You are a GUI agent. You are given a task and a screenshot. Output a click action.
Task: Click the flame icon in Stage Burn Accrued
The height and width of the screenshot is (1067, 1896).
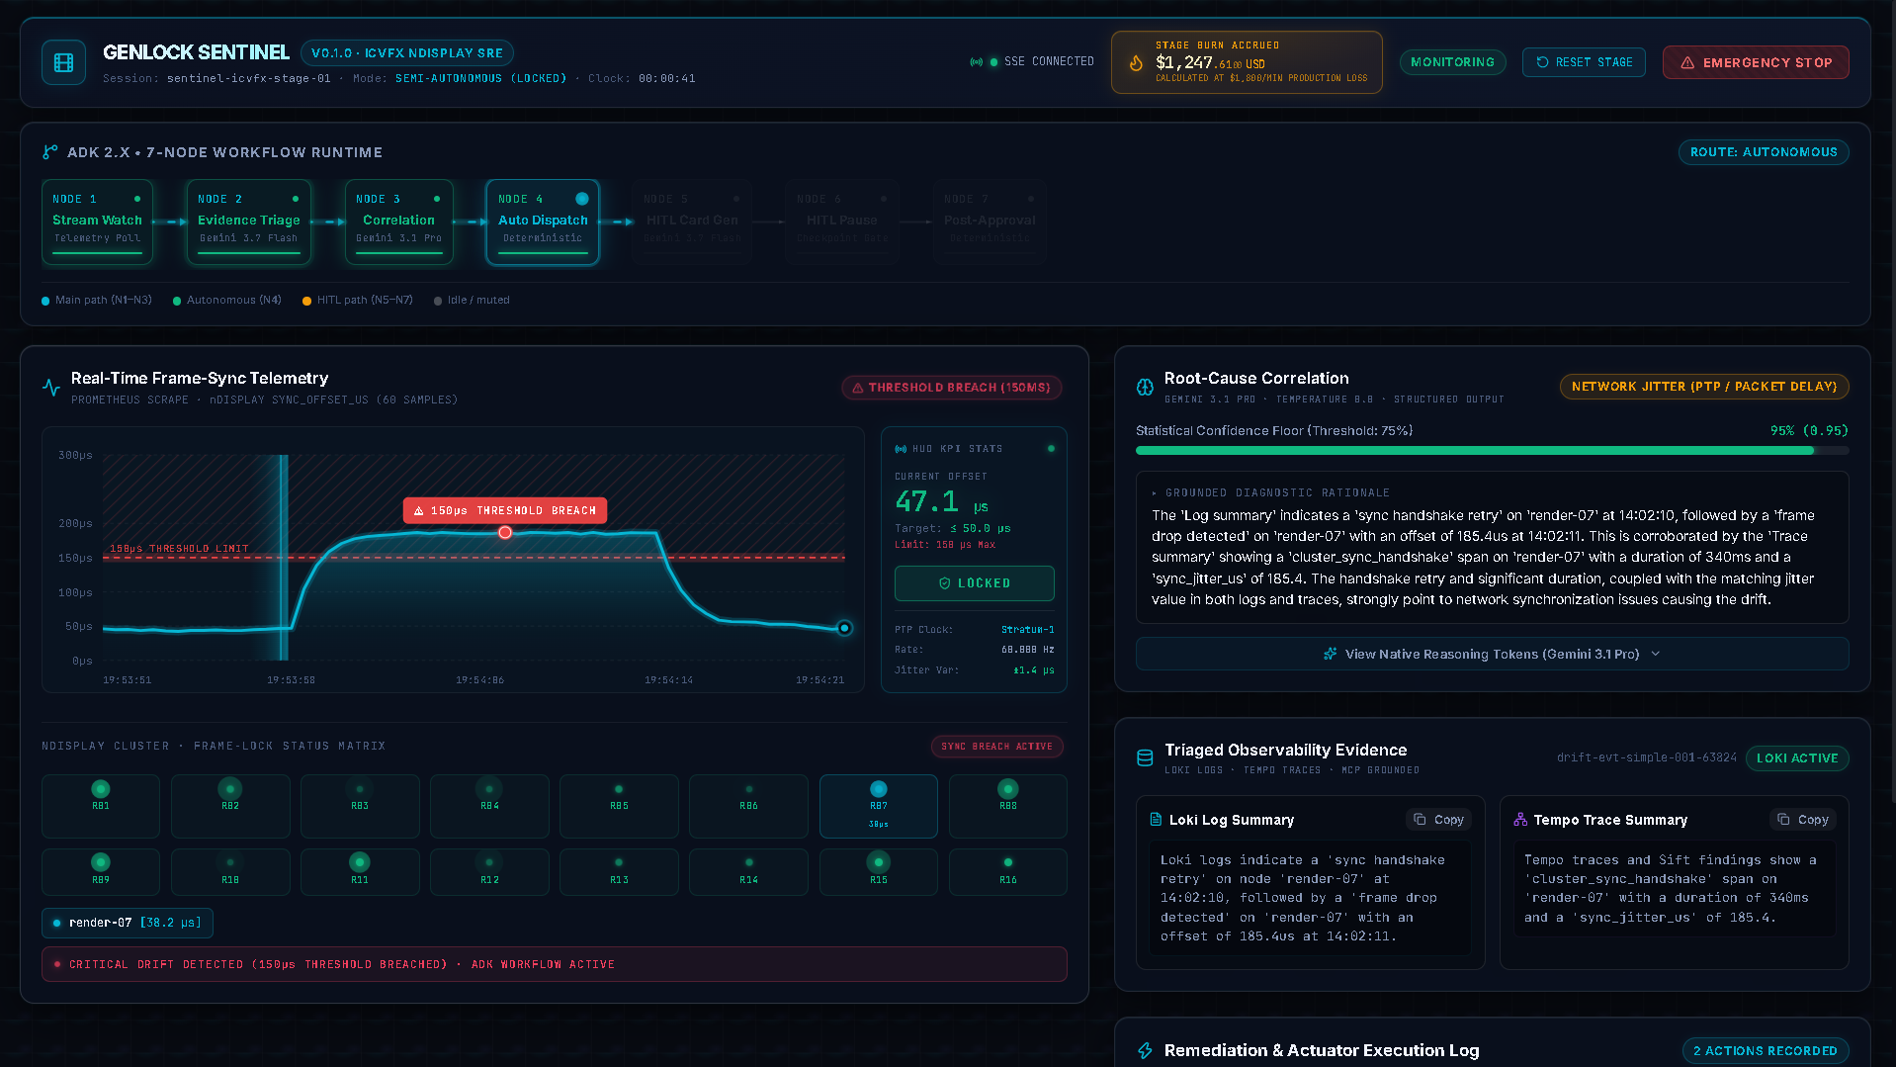(1136, 62)
